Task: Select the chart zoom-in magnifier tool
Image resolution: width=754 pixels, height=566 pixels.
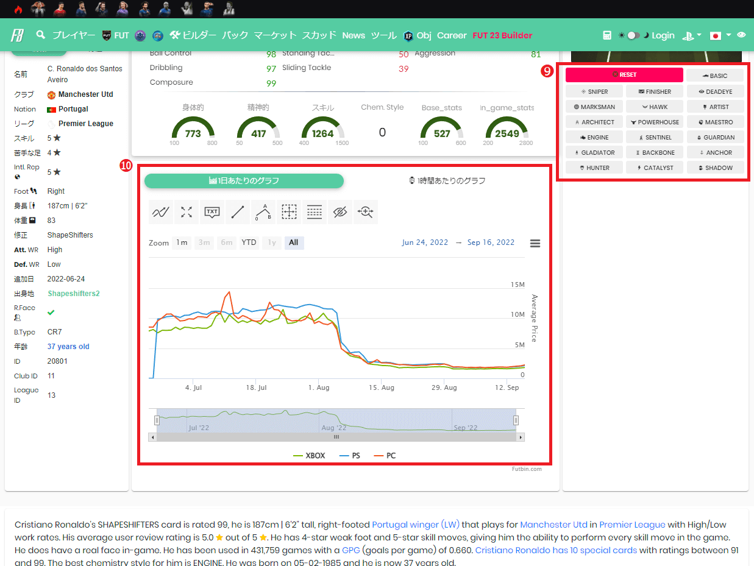Action: (366, 212)
